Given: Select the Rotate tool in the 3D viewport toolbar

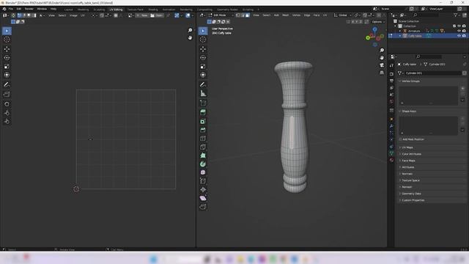Looking at the screenshot, I should tap(203, 58).
